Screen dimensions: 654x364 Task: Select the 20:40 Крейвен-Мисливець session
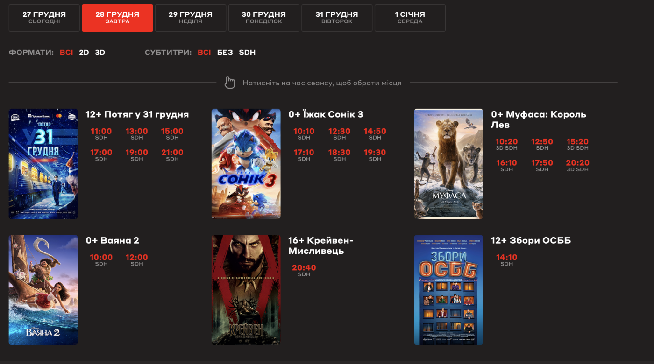(304, 270)
